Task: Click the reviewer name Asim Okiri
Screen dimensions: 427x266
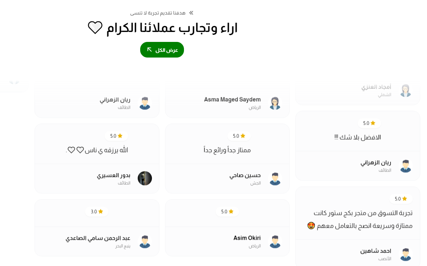Action: coord(247,238)
